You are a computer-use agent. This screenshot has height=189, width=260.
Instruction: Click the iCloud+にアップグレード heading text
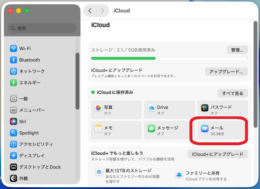coord(117,70)
